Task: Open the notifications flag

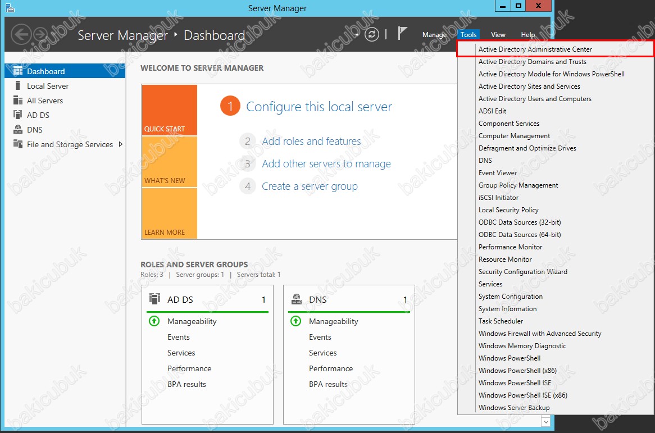Action: pyautogui.click(x=402, y=33)
